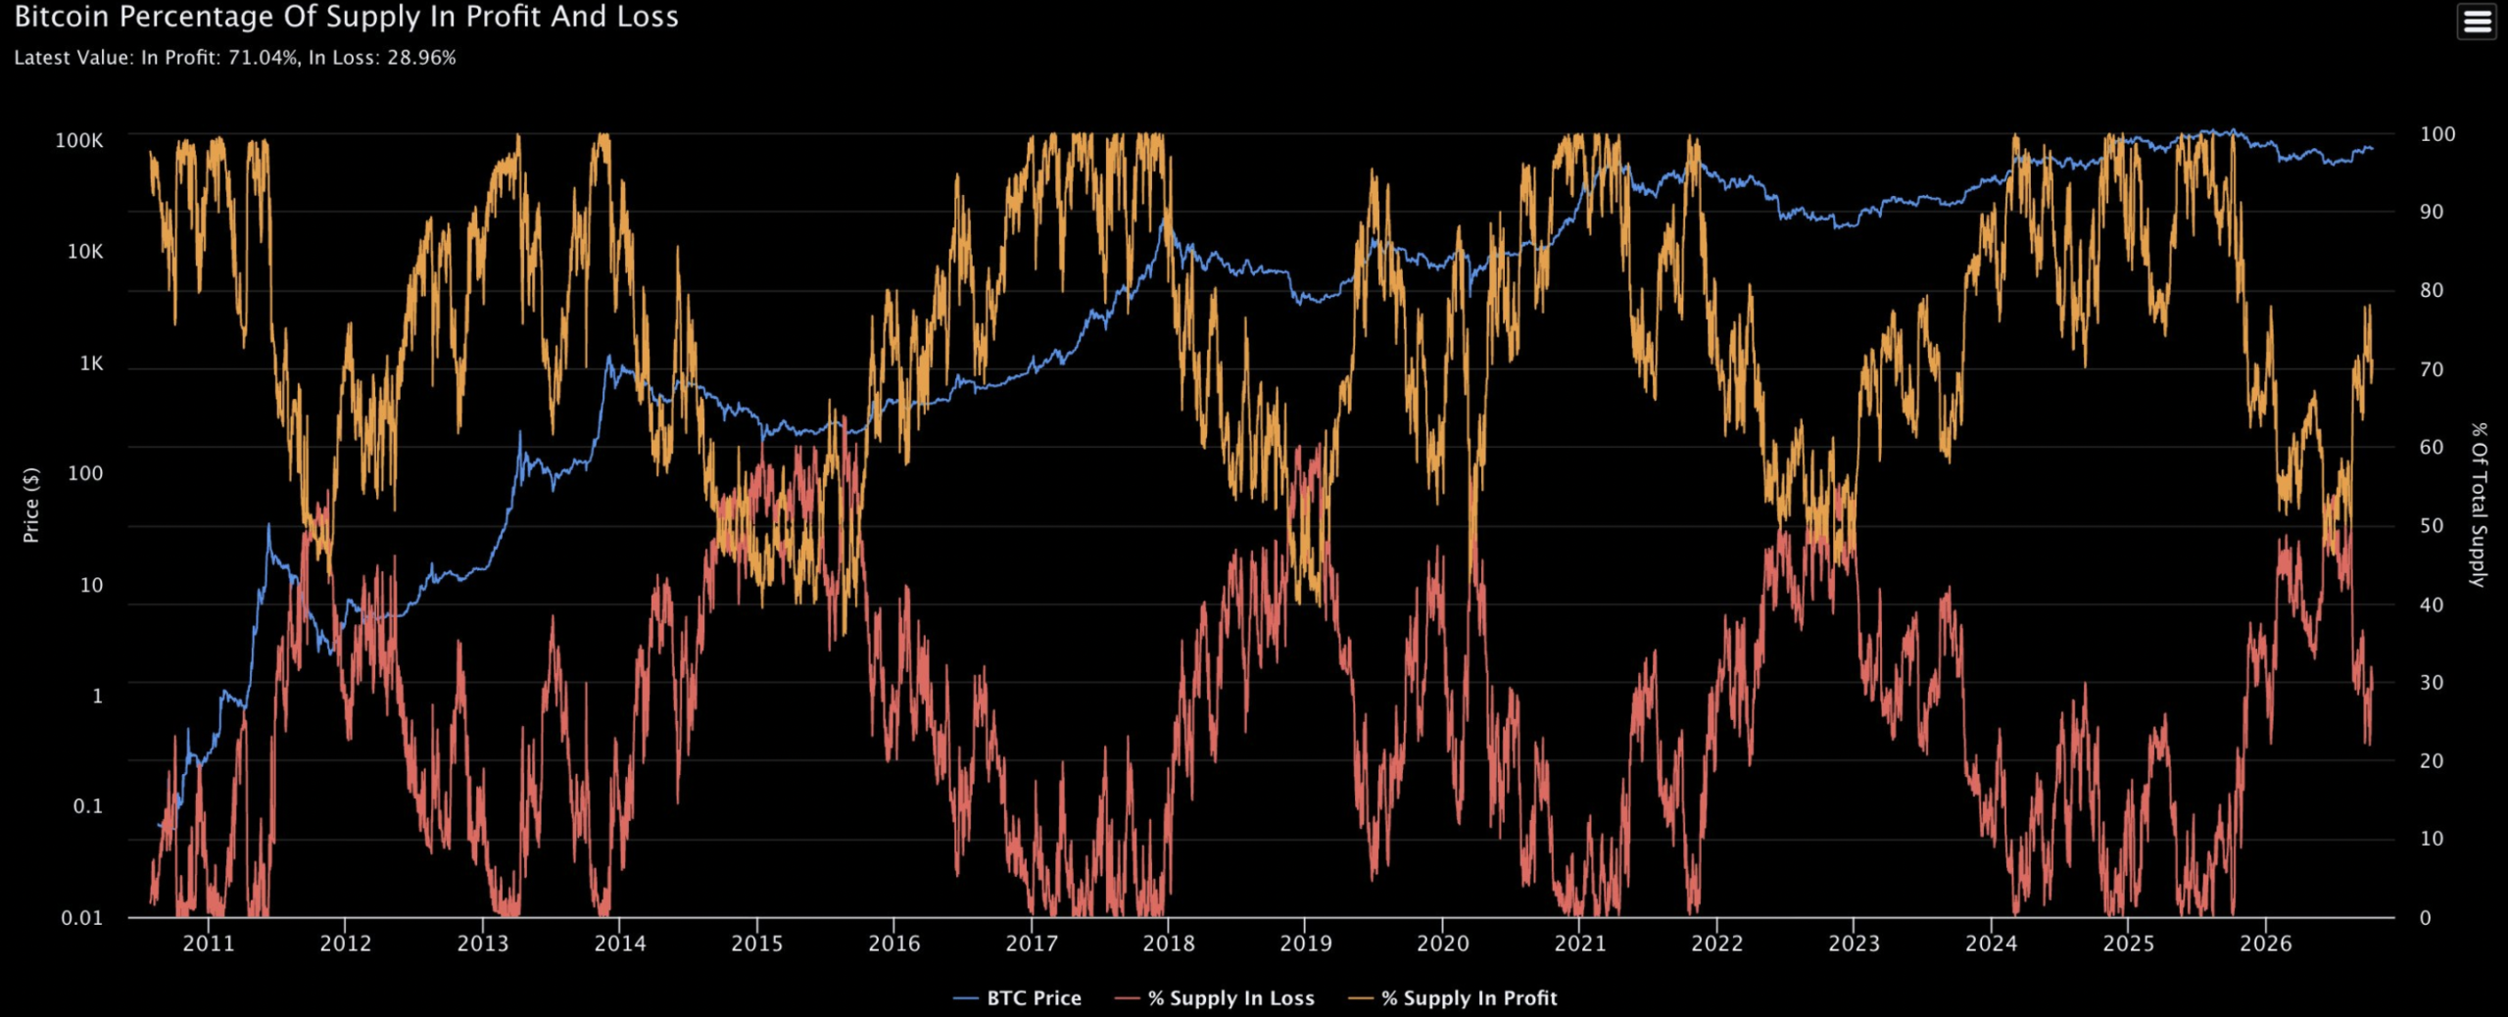
Task: Click the 10K label on price axis
Action: [x=85, y=252]
